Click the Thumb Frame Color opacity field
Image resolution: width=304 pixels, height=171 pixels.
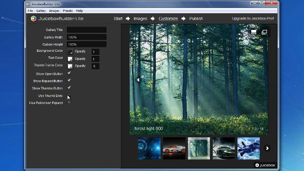pos(95,66)
